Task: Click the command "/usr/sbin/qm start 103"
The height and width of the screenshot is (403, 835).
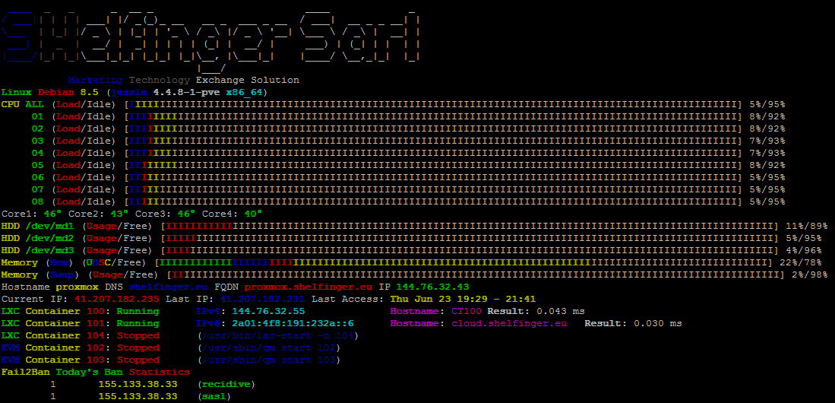Action: 268,360
